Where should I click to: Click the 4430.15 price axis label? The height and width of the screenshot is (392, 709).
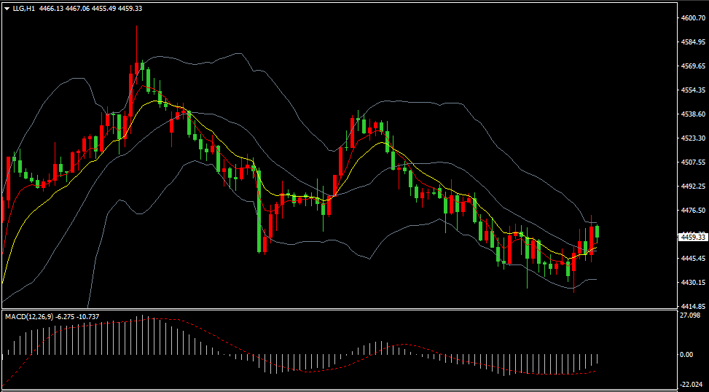click(x=693, y=282)
